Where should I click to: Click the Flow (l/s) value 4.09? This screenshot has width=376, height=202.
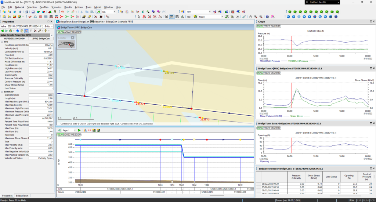pos(41,55)
